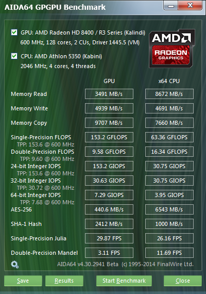
Task: Click the AMD Radeon Graphics logo
Action: click(172, 48)
